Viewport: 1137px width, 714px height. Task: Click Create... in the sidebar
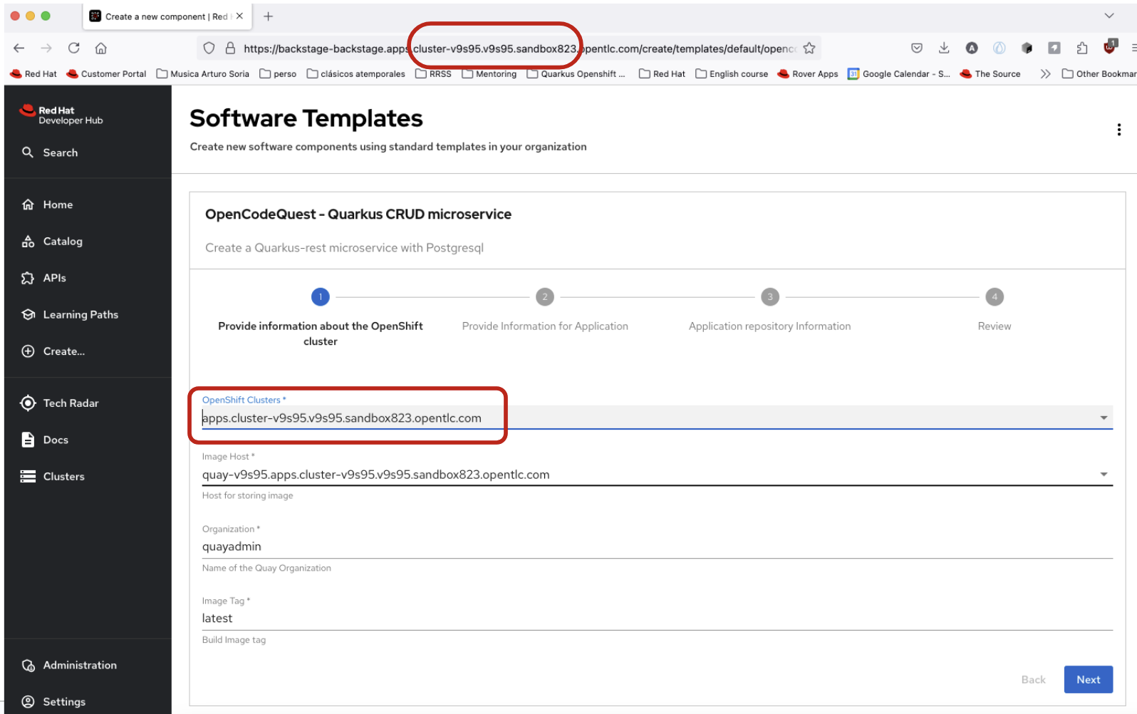click(63, 351)
